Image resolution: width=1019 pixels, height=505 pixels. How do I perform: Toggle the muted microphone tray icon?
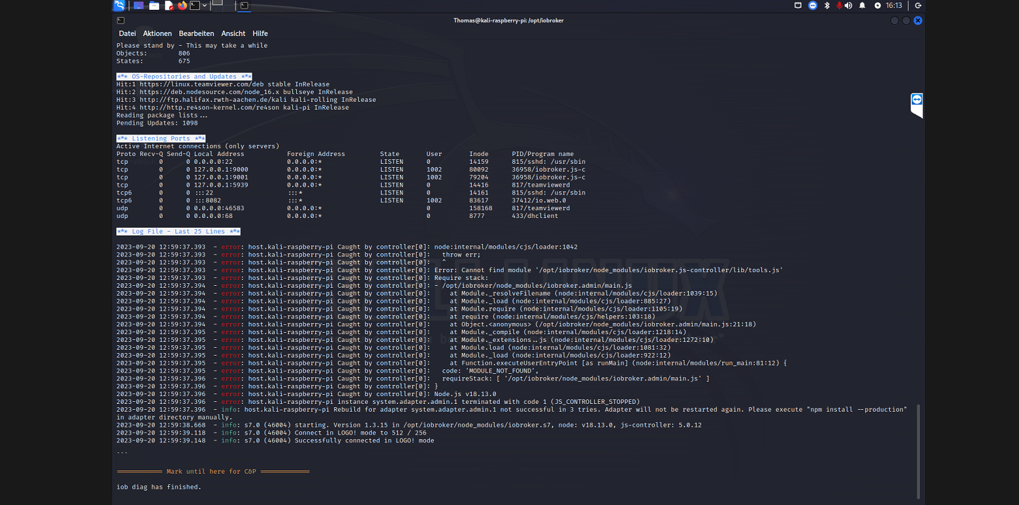coord(839,5)
